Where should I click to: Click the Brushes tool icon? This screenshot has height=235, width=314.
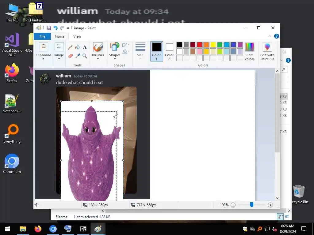tap(98, 47)
